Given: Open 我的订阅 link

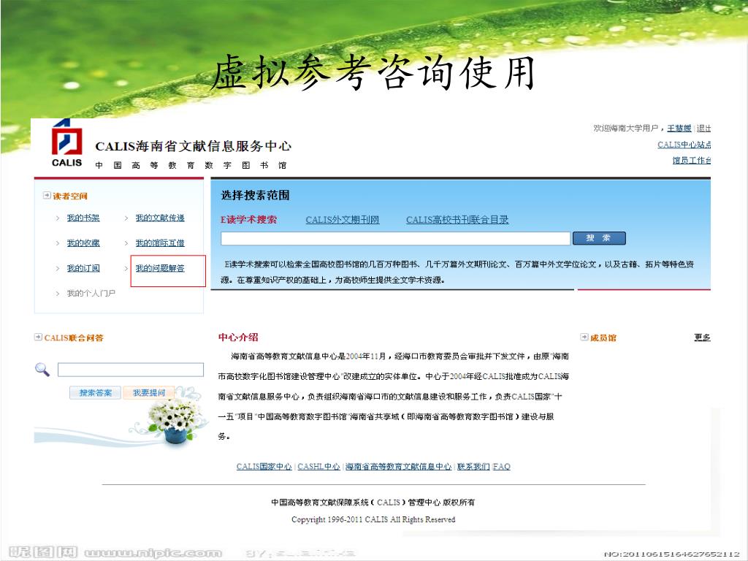Looking at the screenshot, I should click(x=83, y=269).
